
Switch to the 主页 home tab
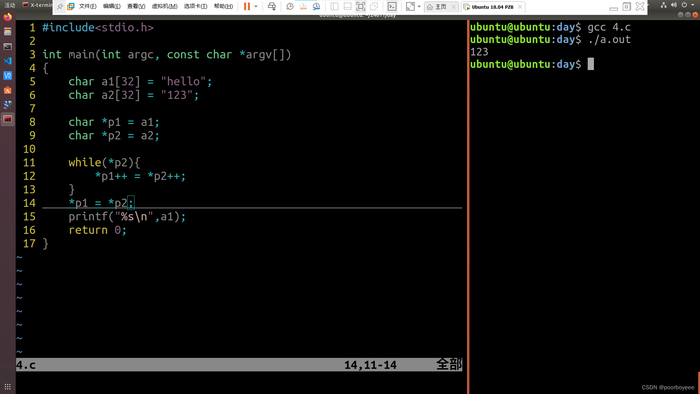click(440, 7)
